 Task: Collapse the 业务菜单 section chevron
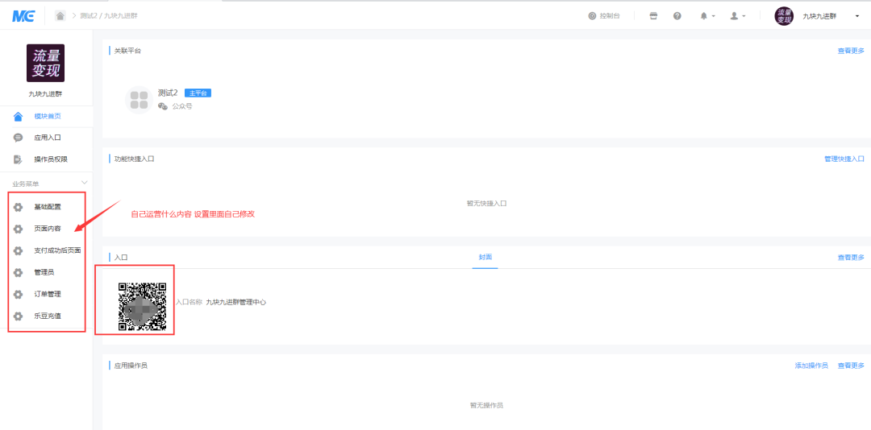coord(85,183)
